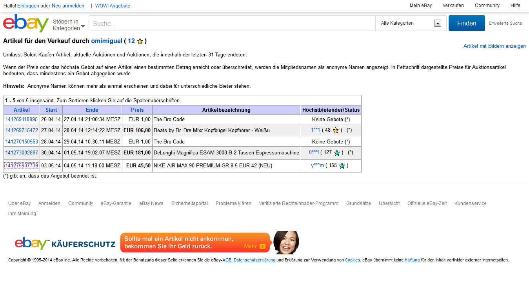This screenshot has width=529, height=283.
Task: Open item 141275937739
Action: click(x=22, y=165)
